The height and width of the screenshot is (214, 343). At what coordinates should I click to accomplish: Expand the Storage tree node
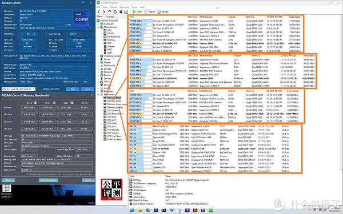(x=98, y=69)
